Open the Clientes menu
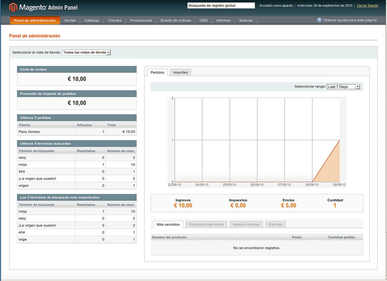The image size is (387, 281). click(x=115, y=20)
